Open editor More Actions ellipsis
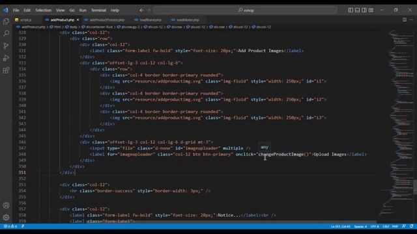This screenshot has height=234, width=417. click(411, 19)
